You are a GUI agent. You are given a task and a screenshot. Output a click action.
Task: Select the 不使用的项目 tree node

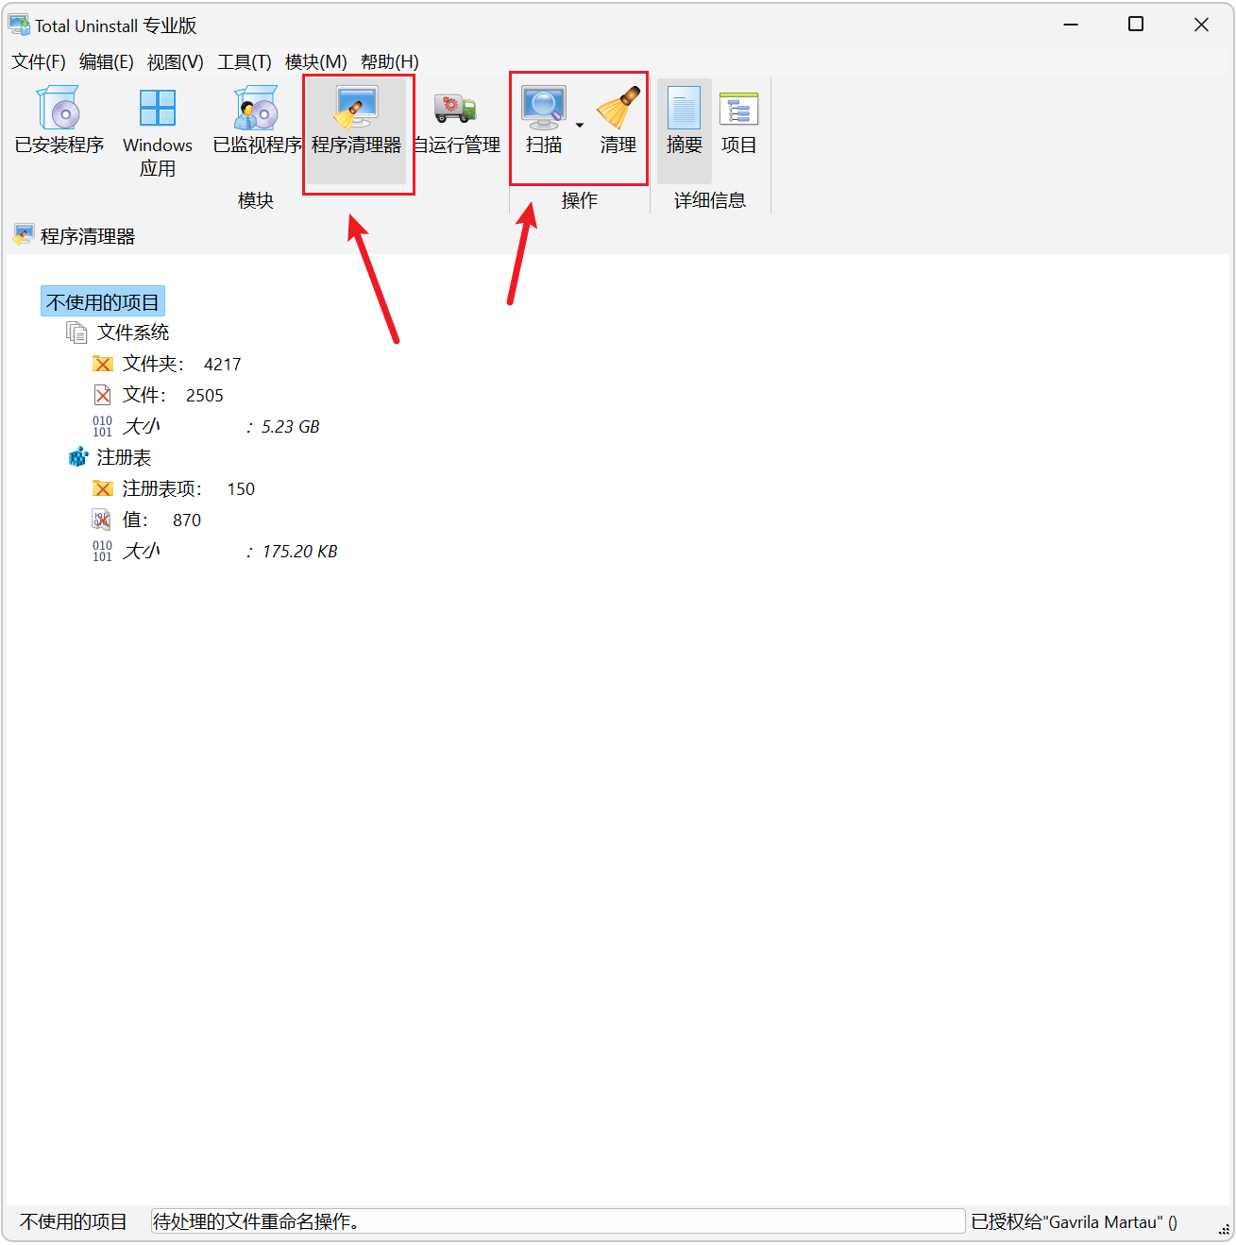(x=103, y=302)
